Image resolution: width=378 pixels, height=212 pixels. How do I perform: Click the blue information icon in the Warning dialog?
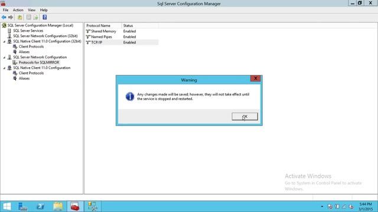(130, 97)
